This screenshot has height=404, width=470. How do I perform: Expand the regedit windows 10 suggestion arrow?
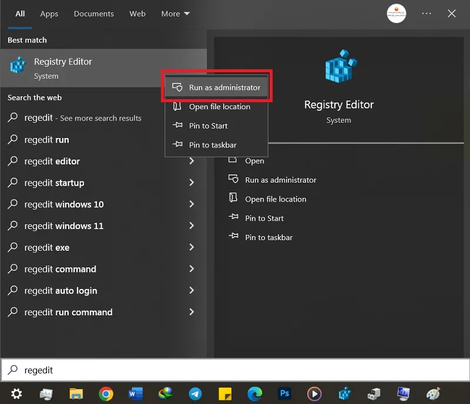click(x=192, y=204)
